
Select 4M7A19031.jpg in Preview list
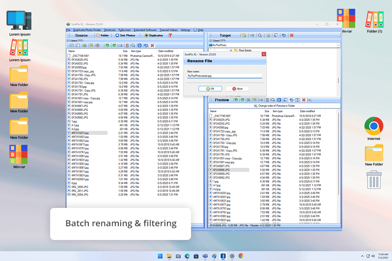tap(222, 220)
